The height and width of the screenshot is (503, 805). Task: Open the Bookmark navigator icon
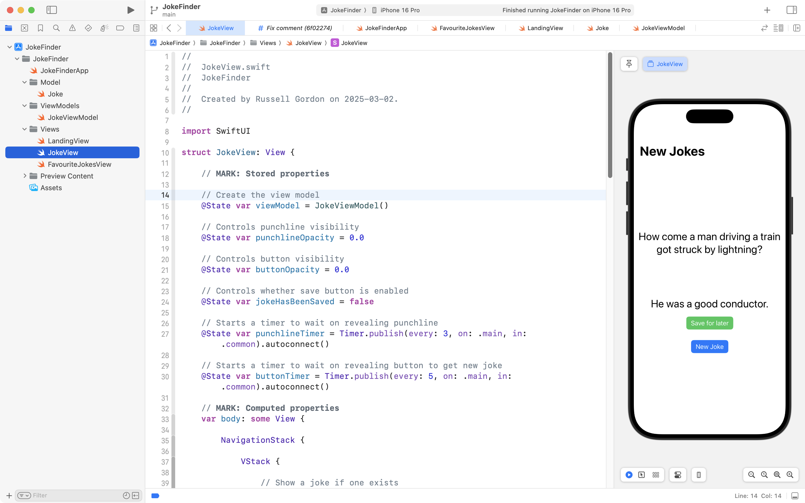coord(40,28)
